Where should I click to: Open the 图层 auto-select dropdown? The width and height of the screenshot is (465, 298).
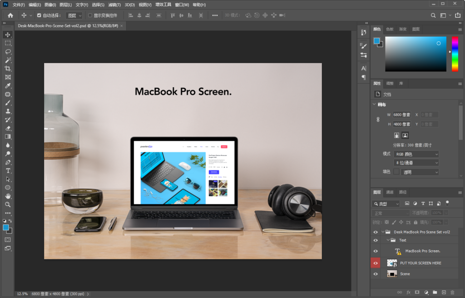pos(74,15)
